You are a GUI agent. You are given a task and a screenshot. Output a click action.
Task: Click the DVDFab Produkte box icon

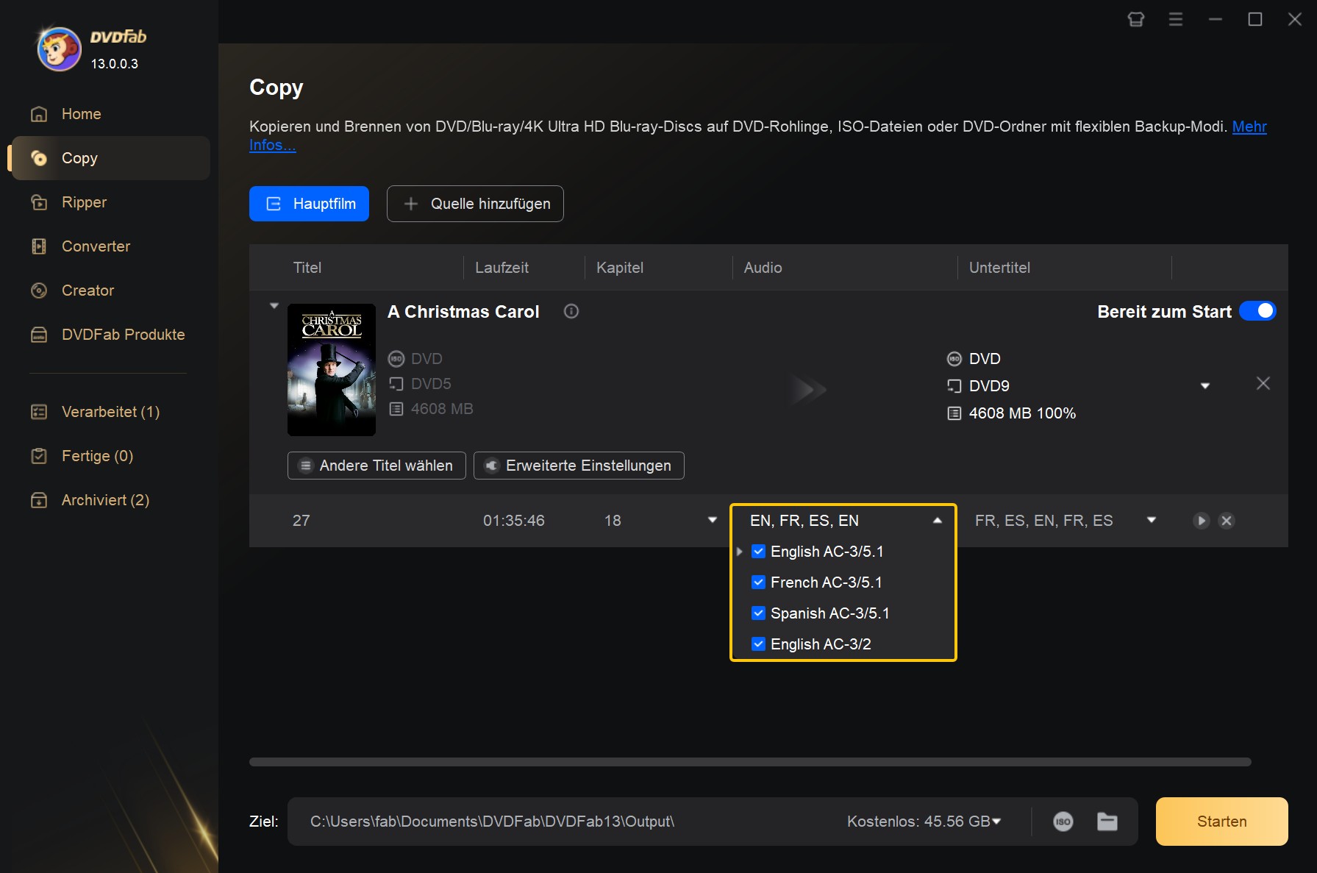click(x=39, y=335)
